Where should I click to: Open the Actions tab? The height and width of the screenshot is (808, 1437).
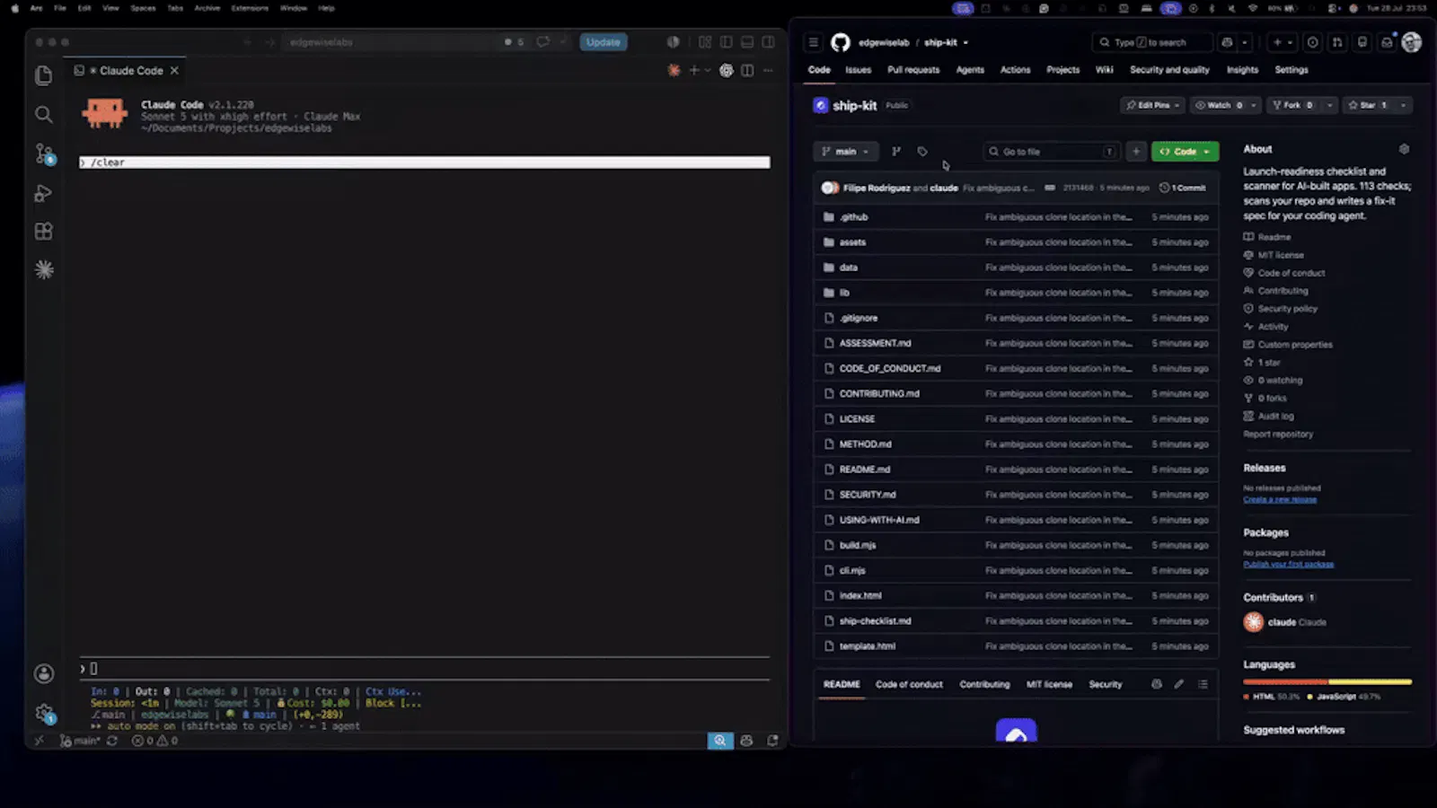coord(1015,70)
